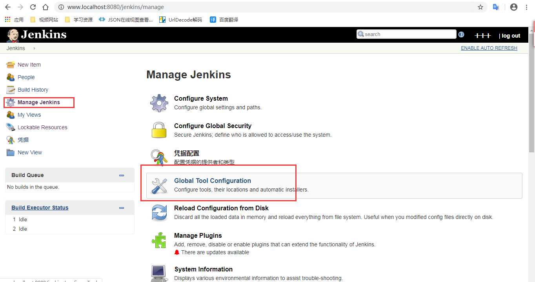Open the Chrome profile avatar icon
Viewport: 535px width, 282px height.
tap(514, 7)
